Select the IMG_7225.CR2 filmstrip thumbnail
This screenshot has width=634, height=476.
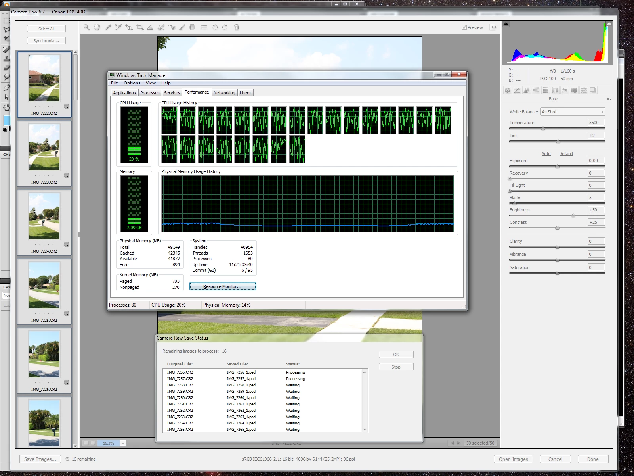point(44,291)
